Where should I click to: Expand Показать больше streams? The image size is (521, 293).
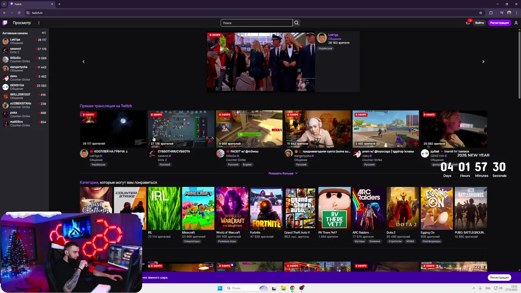(x=283, y=173)
